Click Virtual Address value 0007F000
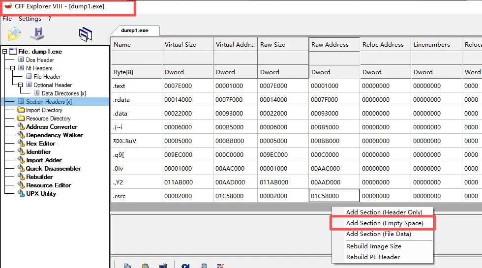The image size is (482, 268). 235,99
